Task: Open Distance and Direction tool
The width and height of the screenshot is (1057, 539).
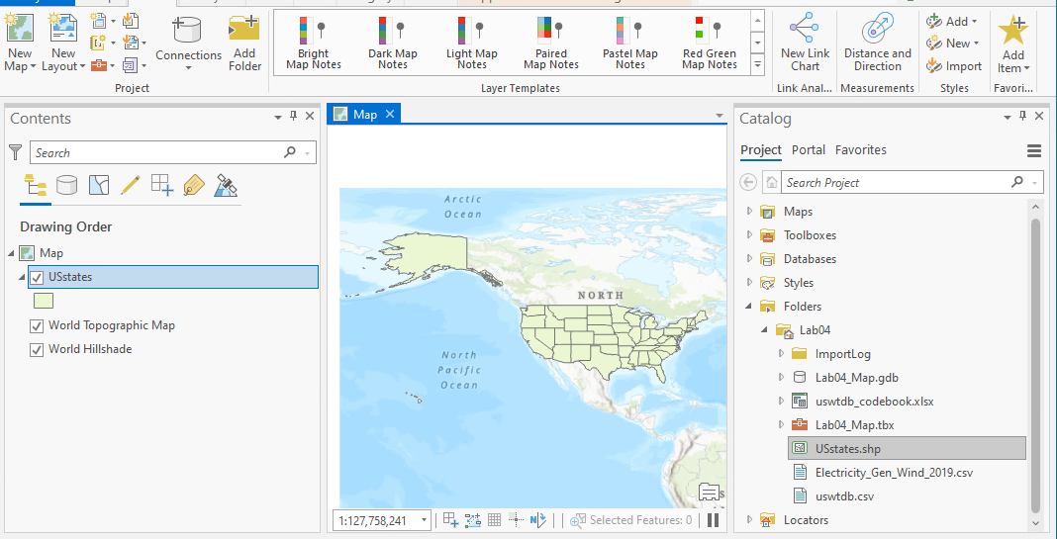Action: click(878, 44)
